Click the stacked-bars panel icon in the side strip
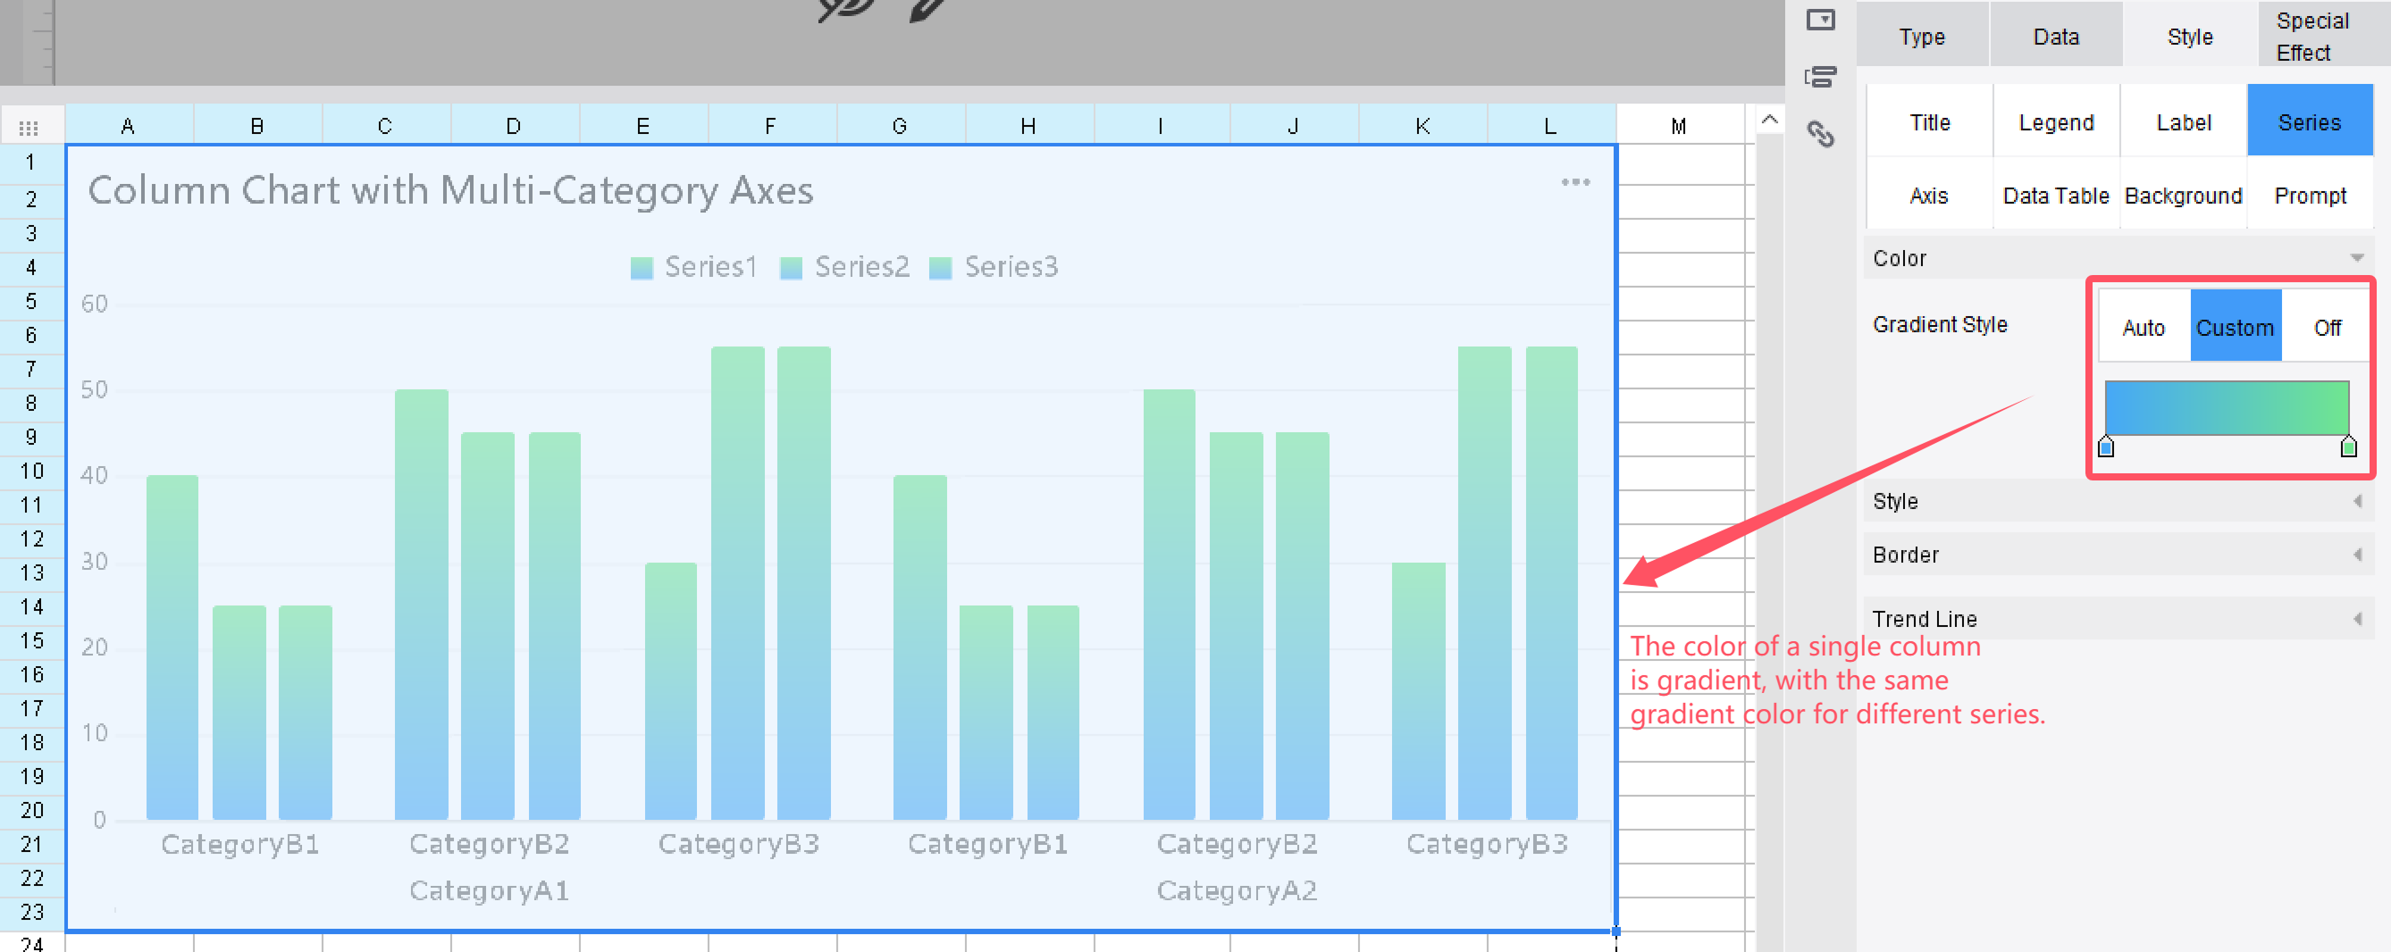The image size is (2391, 952). tap(1820, 77)
